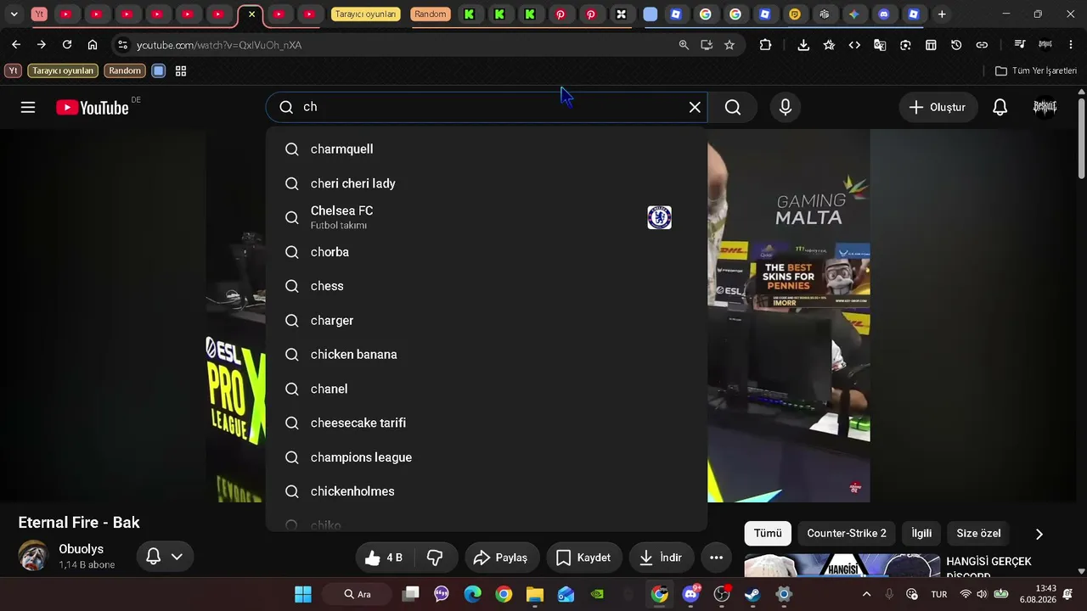Open the Obuolys channel avatar
1087x611 pixels.
click(34, 556)
